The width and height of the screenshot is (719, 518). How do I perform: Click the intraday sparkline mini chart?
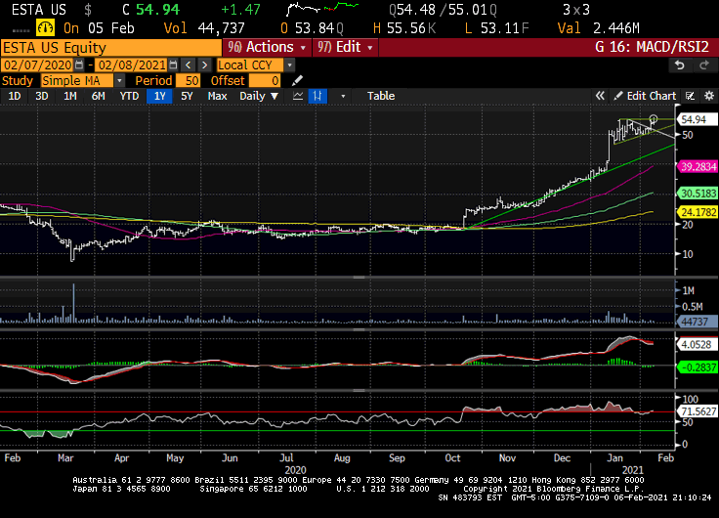(322, 8)
